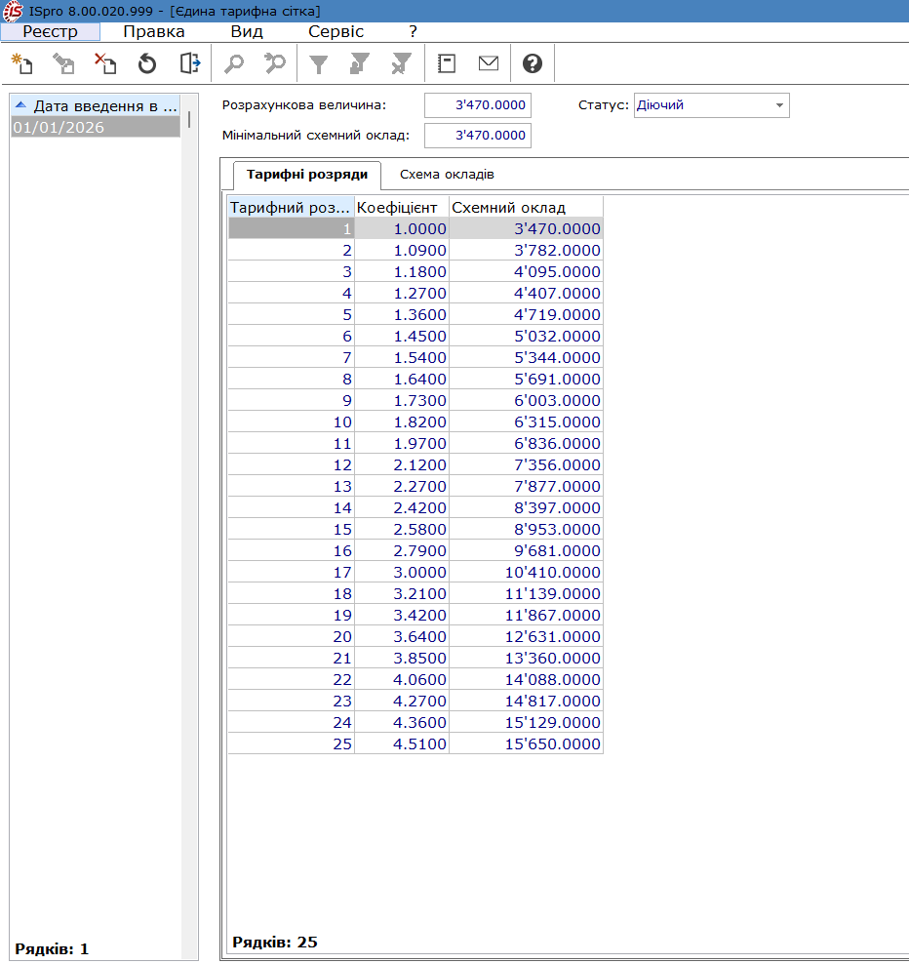
Task: Select the coefficient cell 1.0000
Action: point(402,228)
